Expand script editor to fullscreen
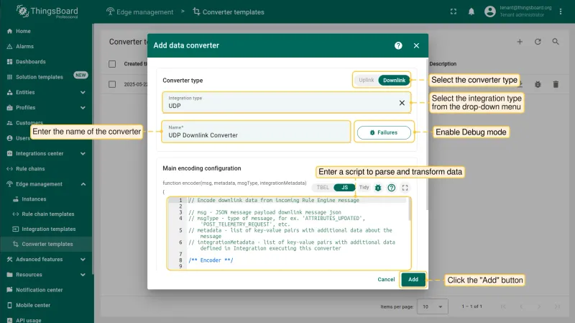The height and width of the screenshot is (323, 575). click(405, 188)
